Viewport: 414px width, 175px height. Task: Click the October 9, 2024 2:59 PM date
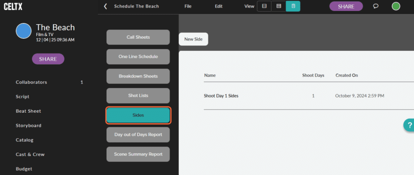359,96
